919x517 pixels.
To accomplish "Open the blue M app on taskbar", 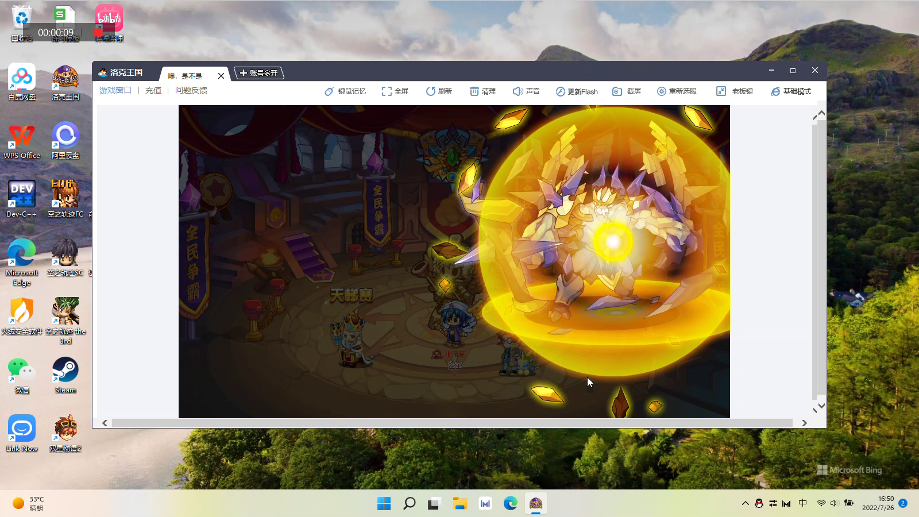I will (x=485, y=504).
